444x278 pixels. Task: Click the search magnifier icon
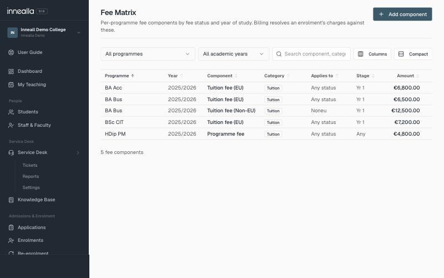(x=279, y=54)
